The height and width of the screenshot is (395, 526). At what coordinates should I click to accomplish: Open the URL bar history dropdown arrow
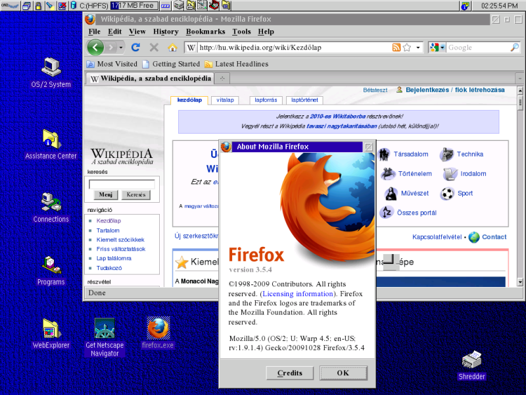pos(418,47)
